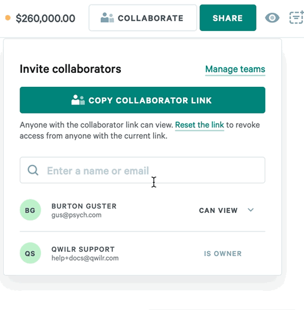Click the Qwilr Support owner name
This screenshot has height=310, width=304.
(x=83, y=249)
